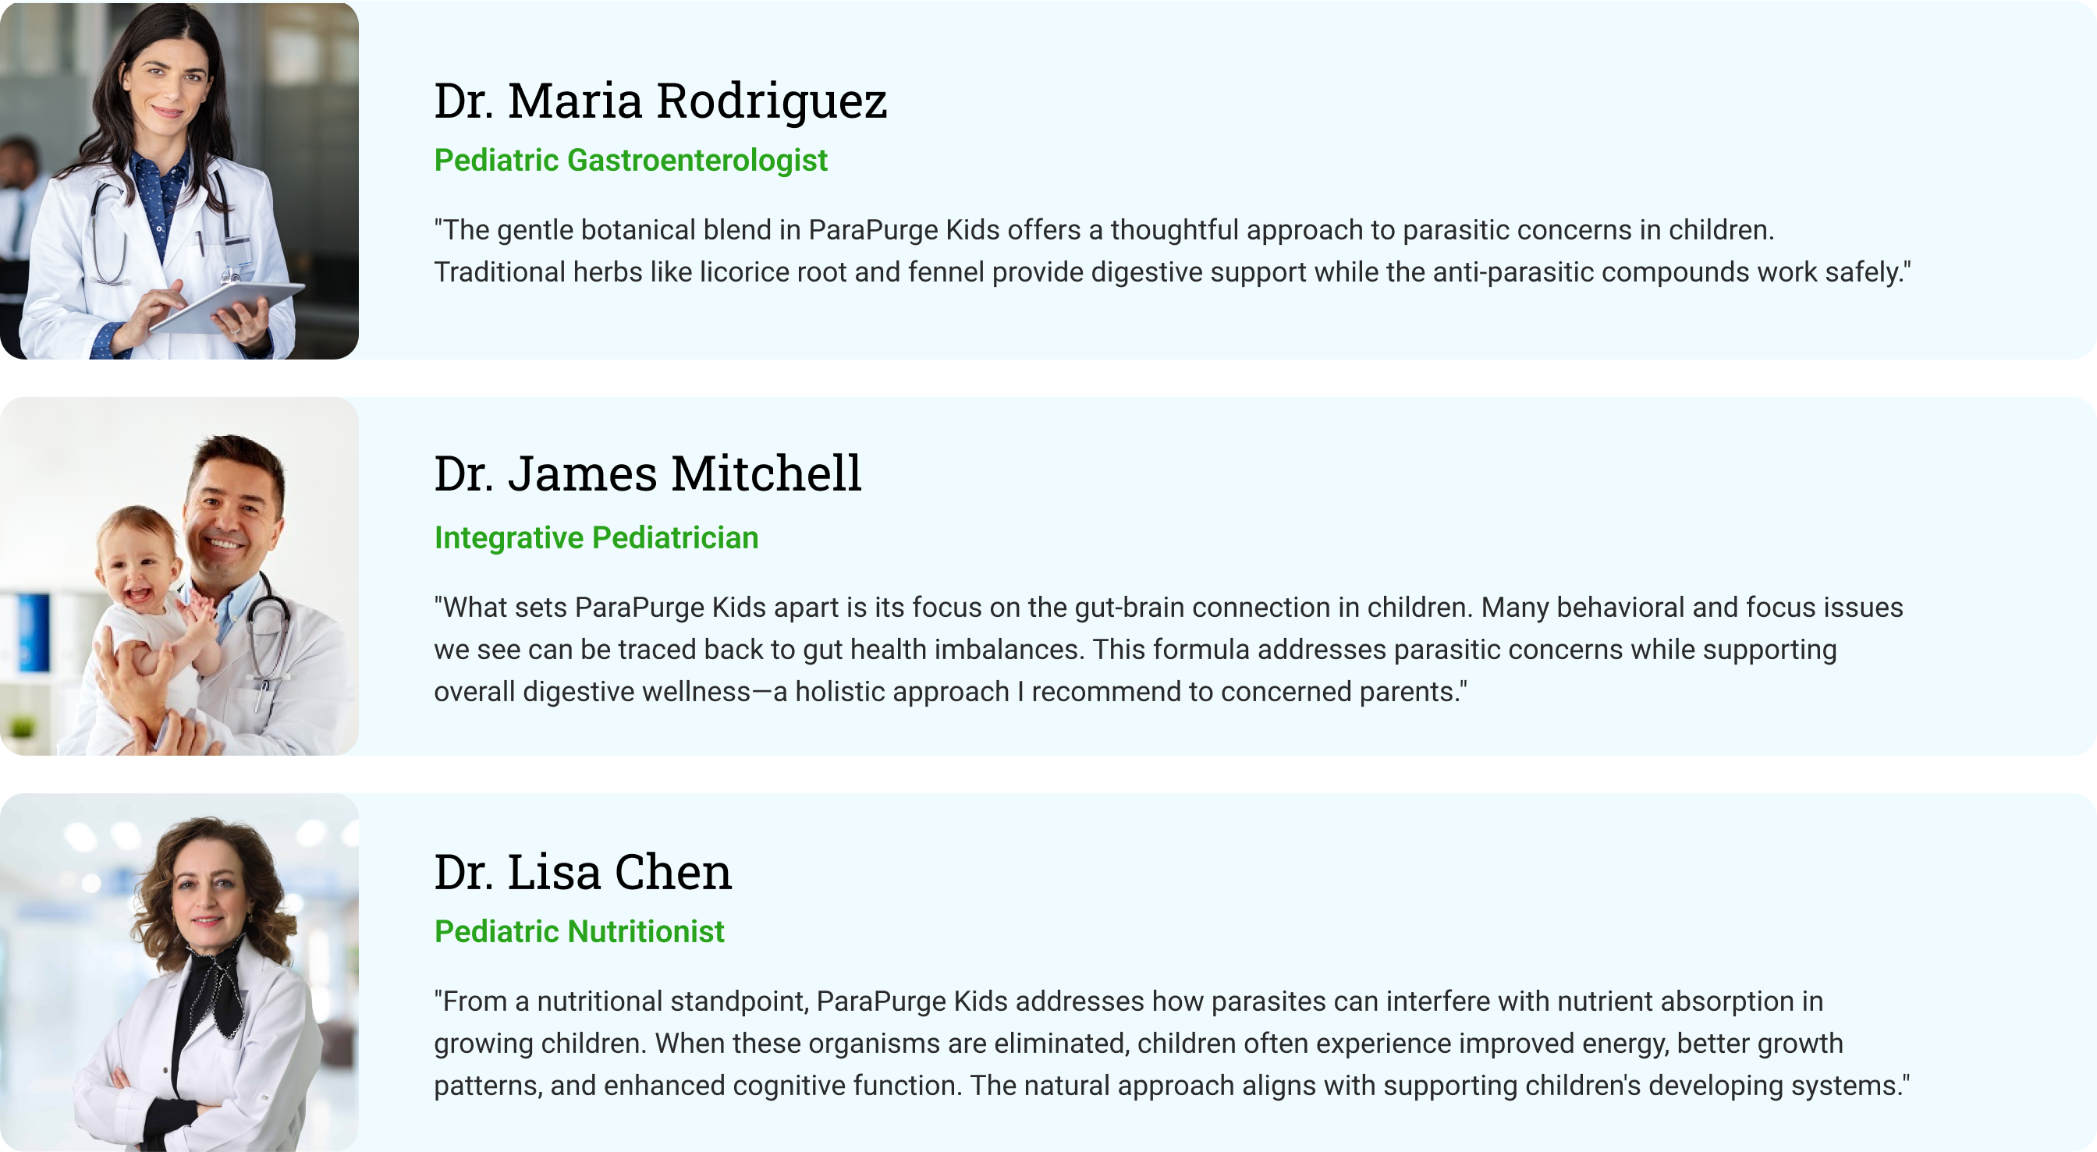
Task: Select the green "Pediatric Nutritionist" title
Action: pyautogui.click(x=579, y=931)
